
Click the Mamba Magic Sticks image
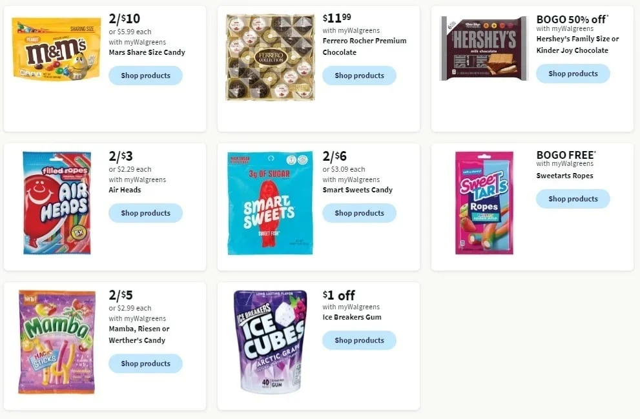click(x=57, y=342)
